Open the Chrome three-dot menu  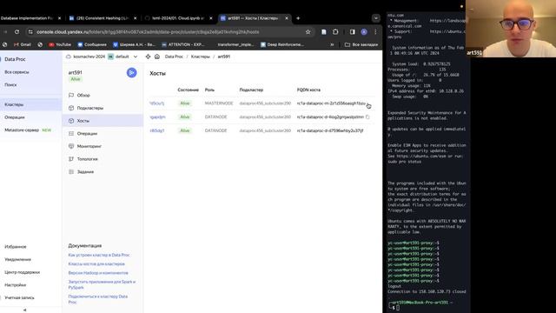375,32
